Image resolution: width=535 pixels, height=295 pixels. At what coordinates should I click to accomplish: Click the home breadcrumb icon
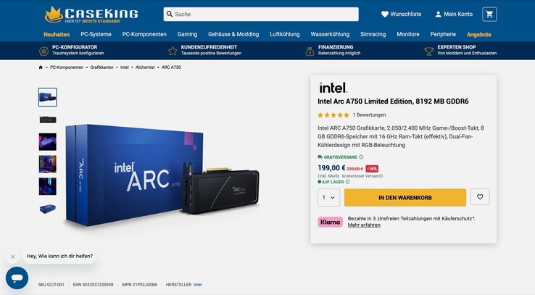[41, 67]
